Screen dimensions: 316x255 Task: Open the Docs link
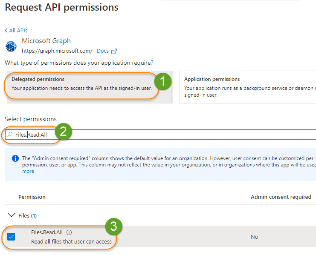(103, 51)
